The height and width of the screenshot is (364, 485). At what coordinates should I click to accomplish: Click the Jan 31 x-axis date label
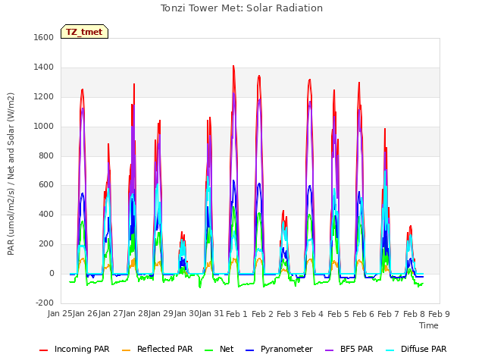pos(211,314)
